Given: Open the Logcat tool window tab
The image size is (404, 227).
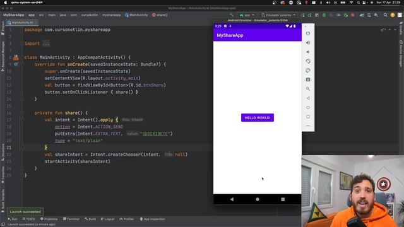Looking at the screenshot, I should [x=107, y=219].
